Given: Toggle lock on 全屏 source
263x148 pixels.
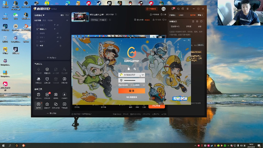Looking at the screenshot, I should [x=60, y=46].
